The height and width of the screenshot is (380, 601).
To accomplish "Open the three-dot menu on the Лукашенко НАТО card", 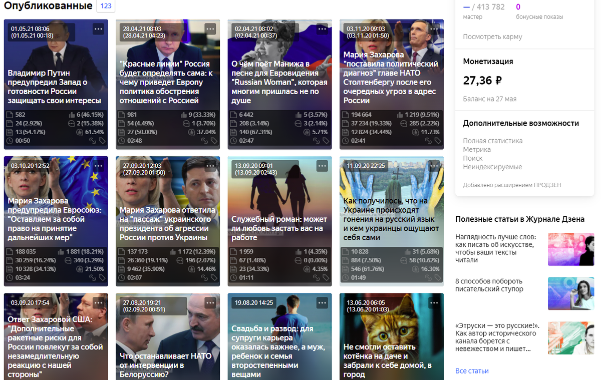I will pos(211,303).
